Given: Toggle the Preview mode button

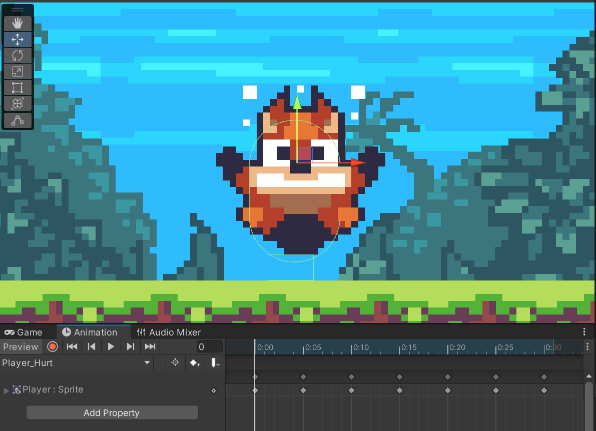Looking at the screenshot, I should pos(21,346).
